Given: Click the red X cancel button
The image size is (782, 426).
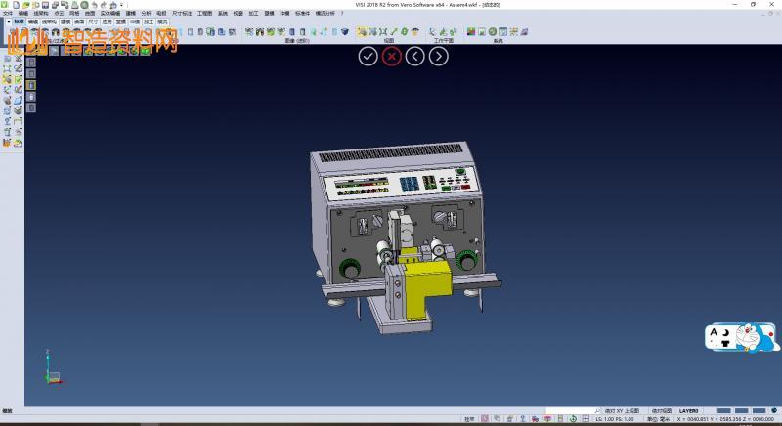Looking at the screenshot, I should pos(392,56).
